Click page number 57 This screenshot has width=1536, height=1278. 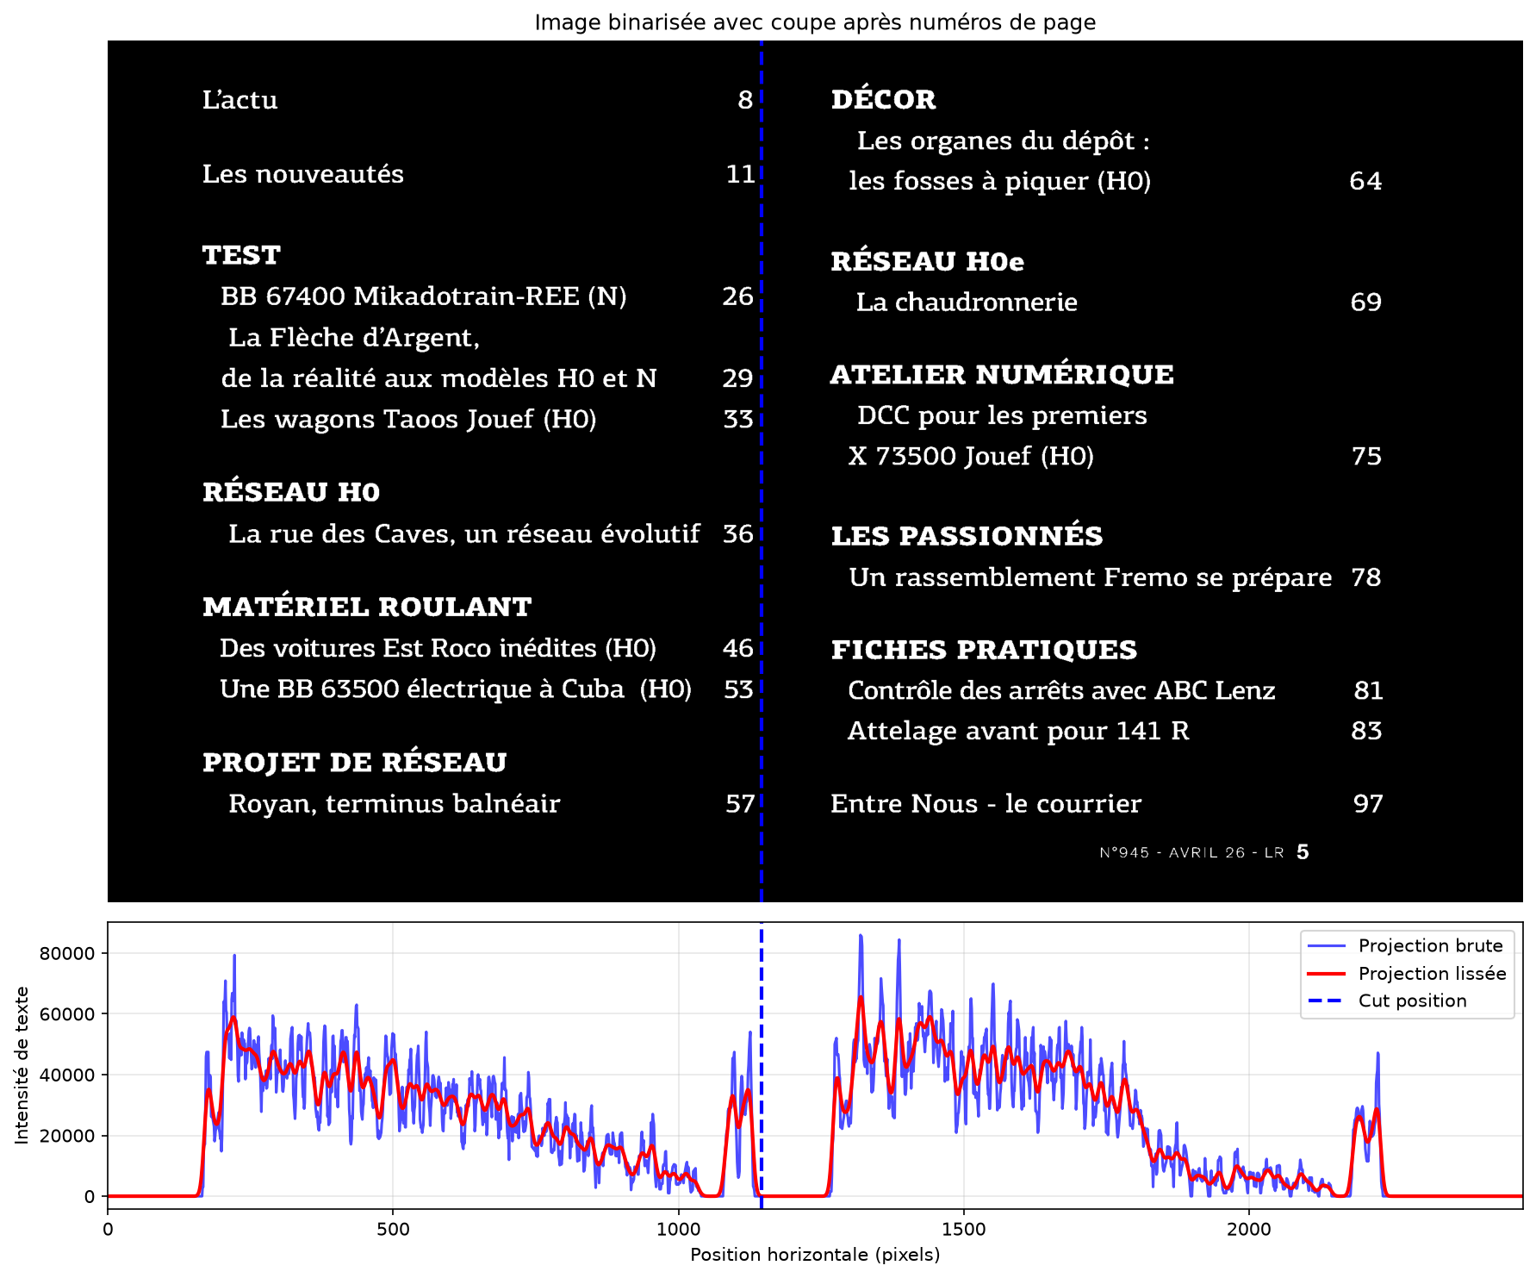[740, 804]
